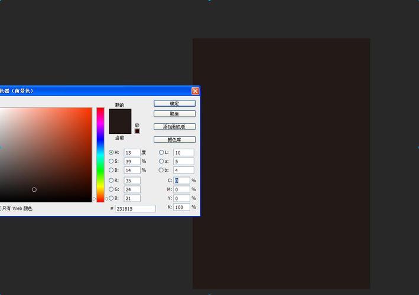This screenshot has width=419, height=295.
Task: Select the S saturation radio button
Action: [111, 161]
